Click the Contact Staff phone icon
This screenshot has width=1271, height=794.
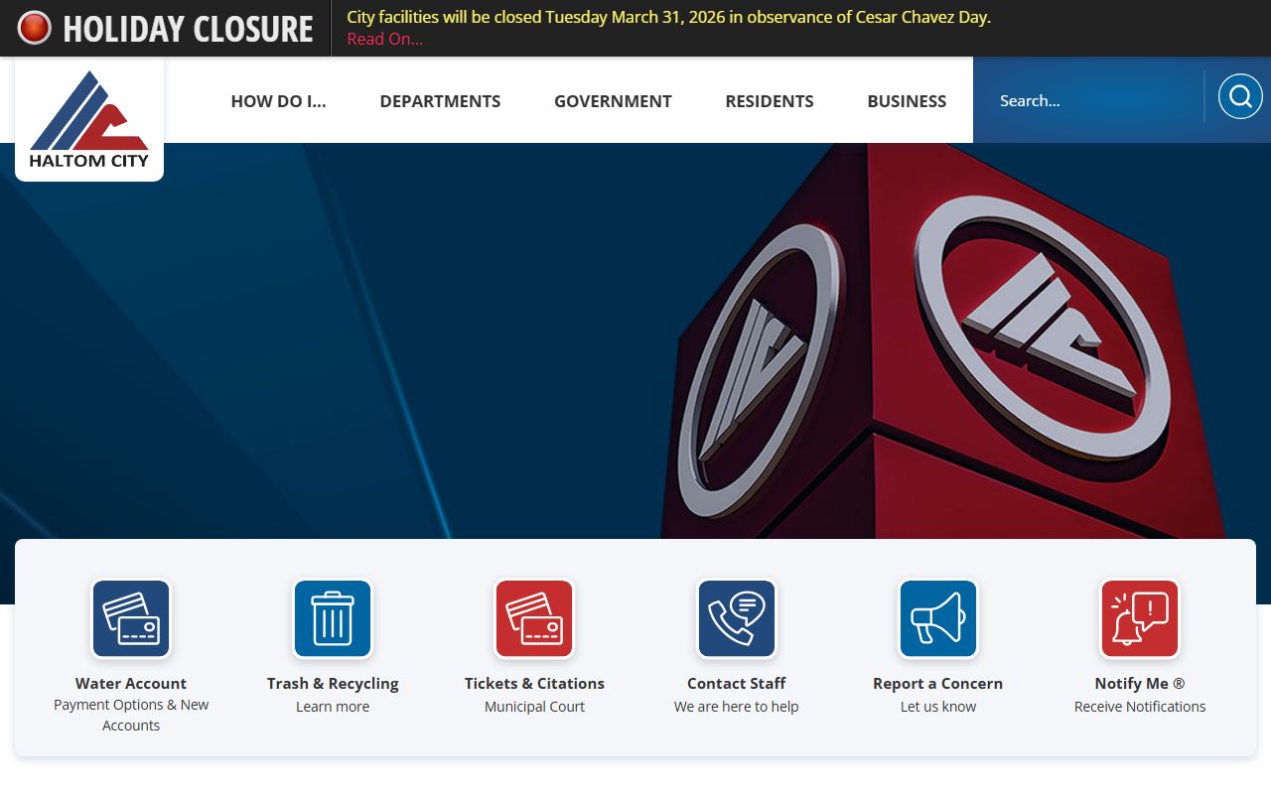(736, 619)
